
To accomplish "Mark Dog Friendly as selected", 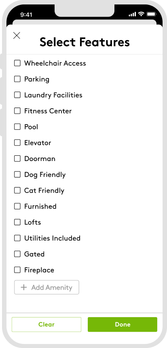I will pos(17,174).
